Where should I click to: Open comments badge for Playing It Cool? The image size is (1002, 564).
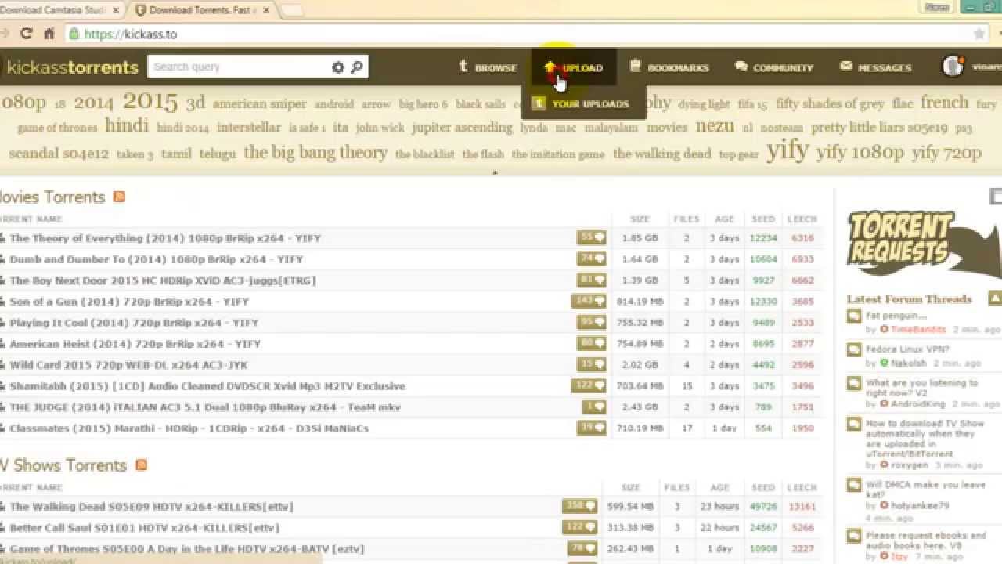pos(592,322)
